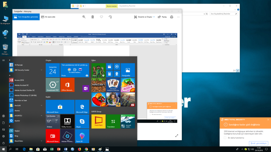Expand the 360 Security Center folder
This screenshot has height=152, width=271.
tap(42, 70)
